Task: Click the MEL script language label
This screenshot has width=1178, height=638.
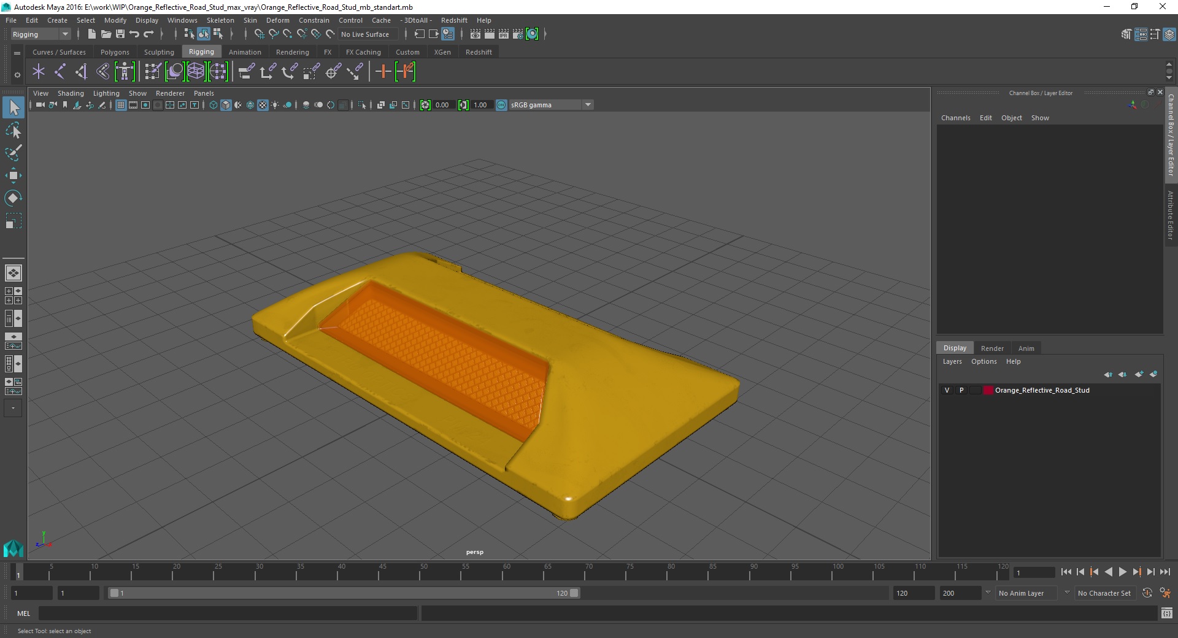Action: (23, 613)
